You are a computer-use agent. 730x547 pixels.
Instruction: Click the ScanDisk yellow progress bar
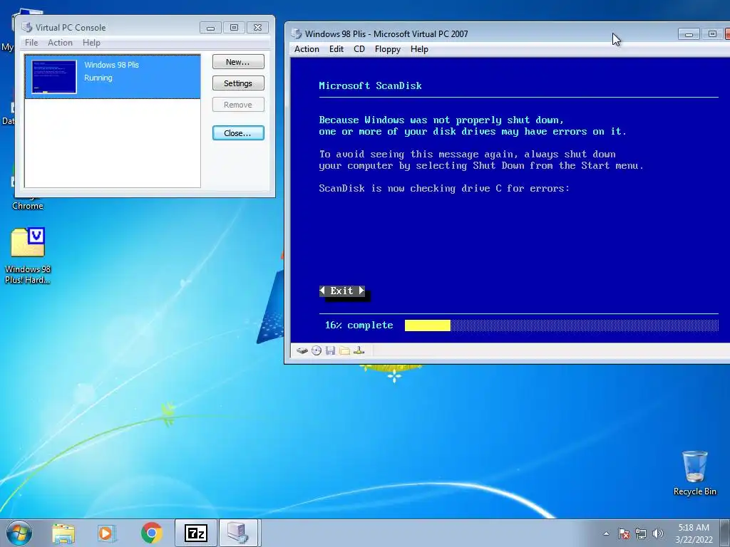pos(428,325)
